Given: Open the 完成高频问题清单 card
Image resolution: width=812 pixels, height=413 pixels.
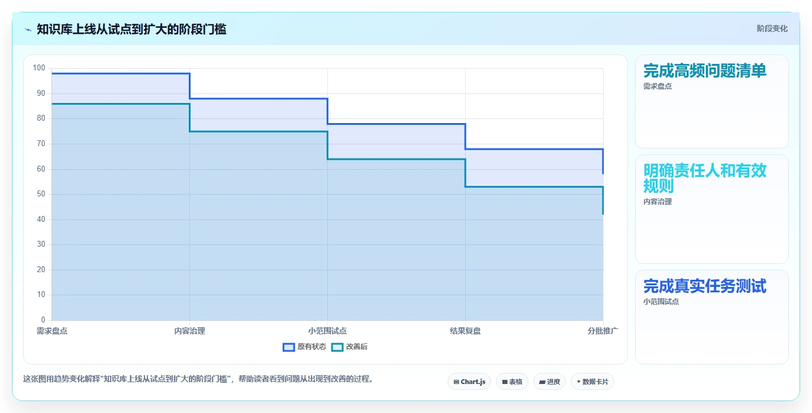Looking at the screenshot, I should (x=712, y=101).
